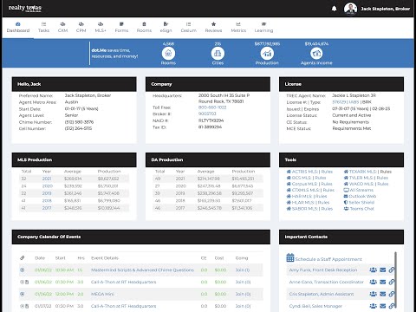The height and width of the screenshot is (312, 416).
Task: Click the link icon for Amy Funk
Action: [392, 270]
